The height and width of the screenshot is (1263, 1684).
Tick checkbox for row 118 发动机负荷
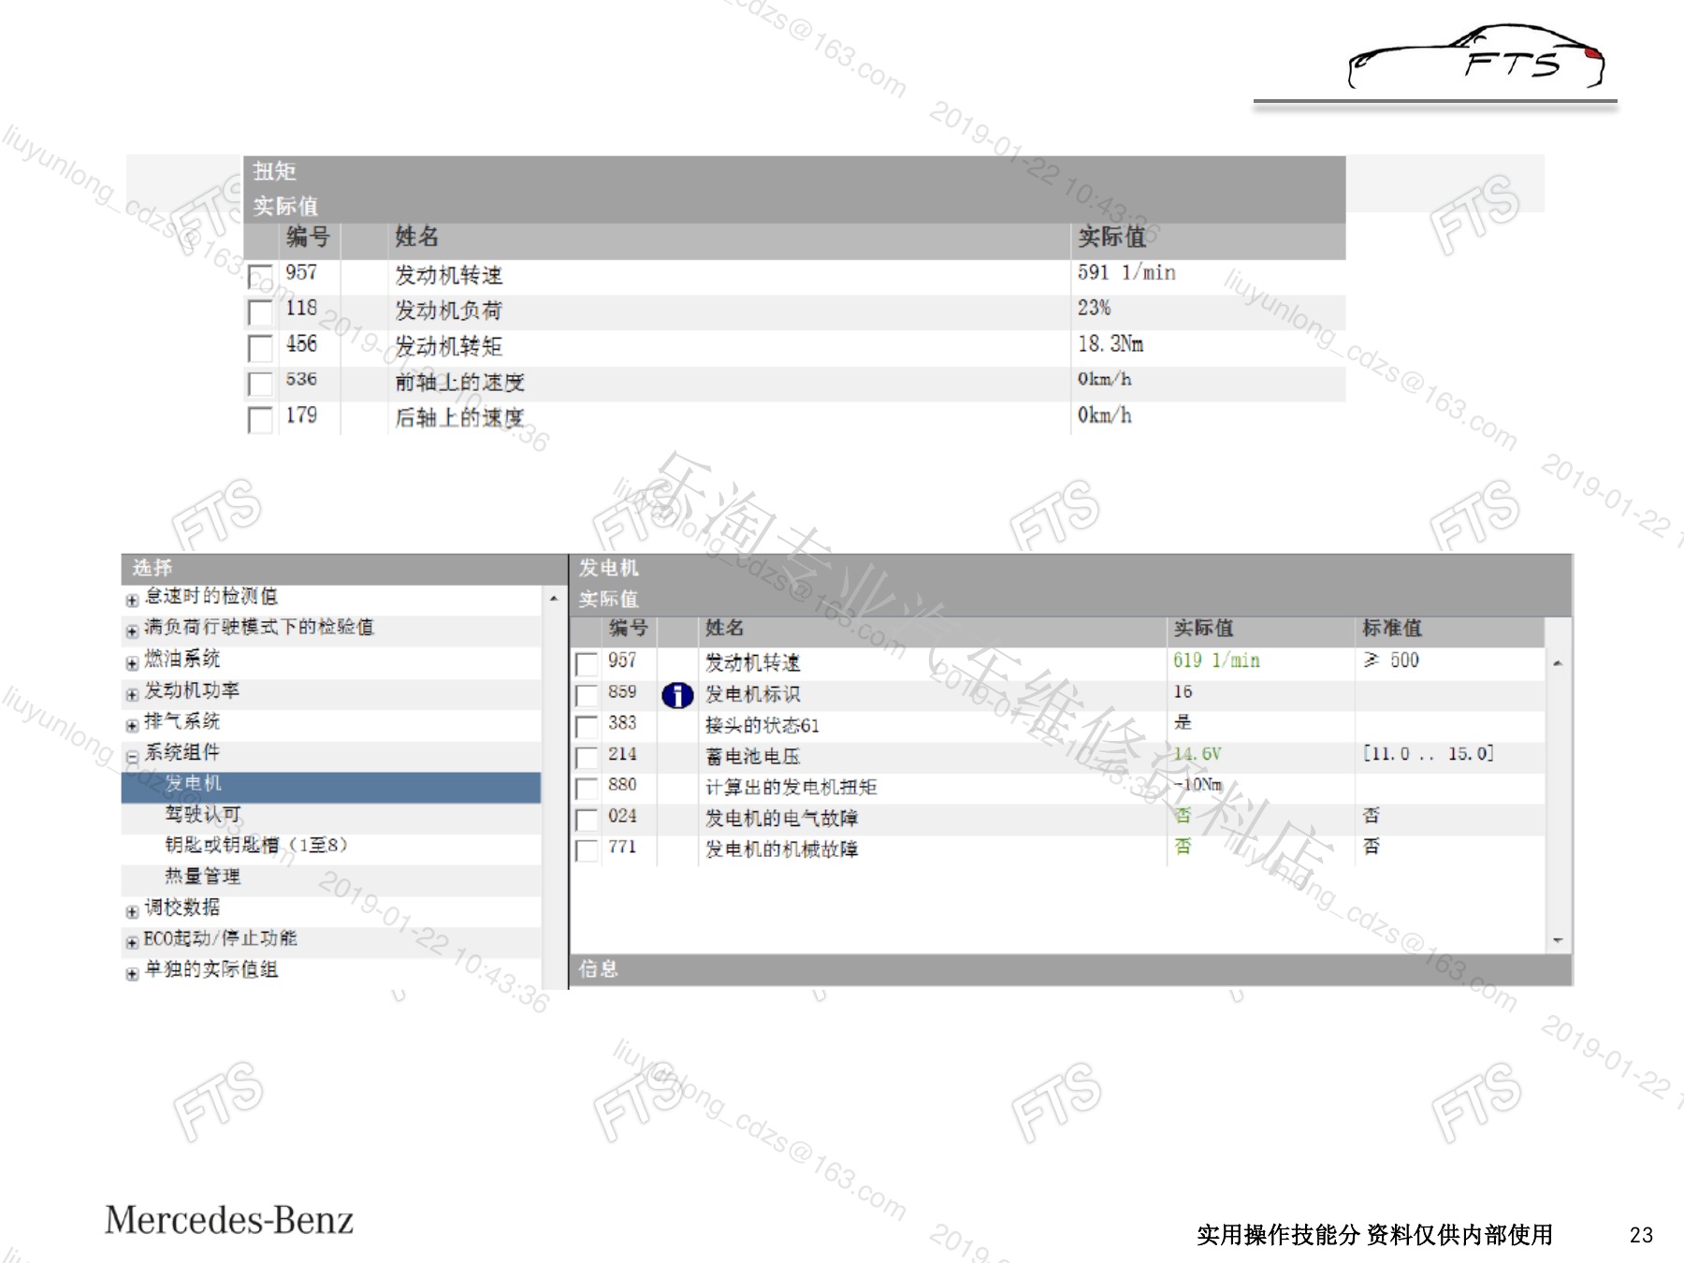pyautogui.click(x=260, y=312)
